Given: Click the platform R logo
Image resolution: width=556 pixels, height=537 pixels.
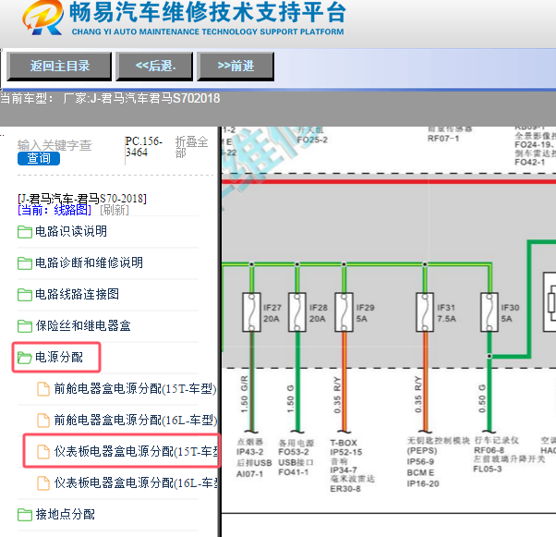Looking at the screenshot, I should click(x=42, y=18).
